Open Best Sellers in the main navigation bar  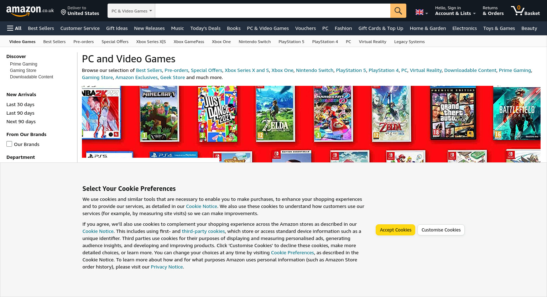(41, 28)
